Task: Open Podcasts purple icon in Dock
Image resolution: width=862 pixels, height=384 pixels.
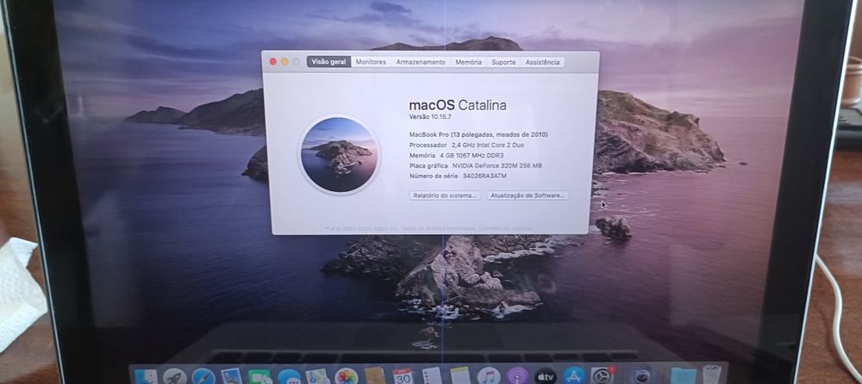Action: point(517,376)
